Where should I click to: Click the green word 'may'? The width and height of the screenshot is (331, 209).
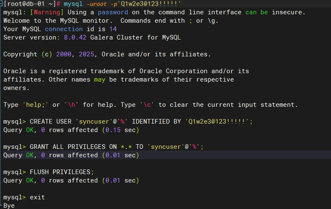100,79
